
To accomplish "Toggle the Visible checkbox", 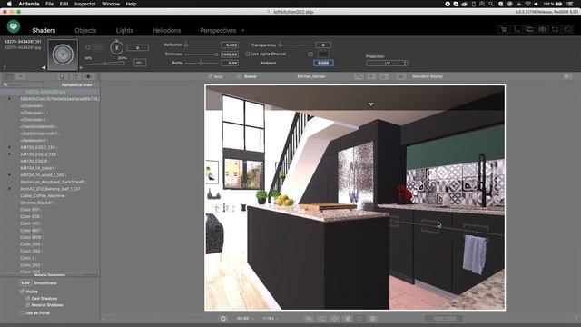I will [22, 292].
